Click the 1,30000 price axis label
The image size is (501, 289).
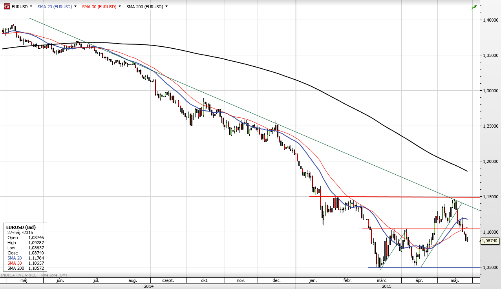click(x=491, y=90)
